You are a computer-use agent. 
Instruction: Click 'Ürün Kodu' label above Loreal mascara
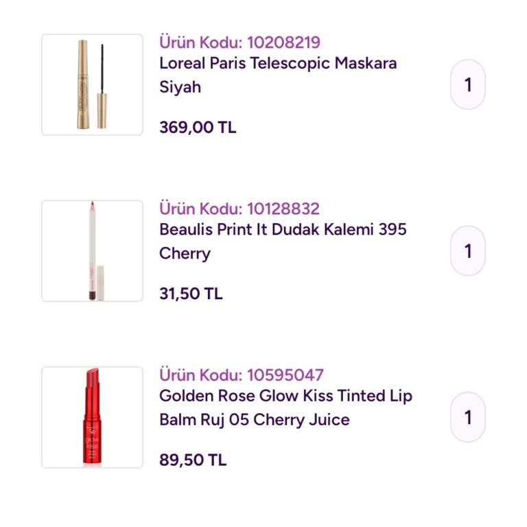200,43
